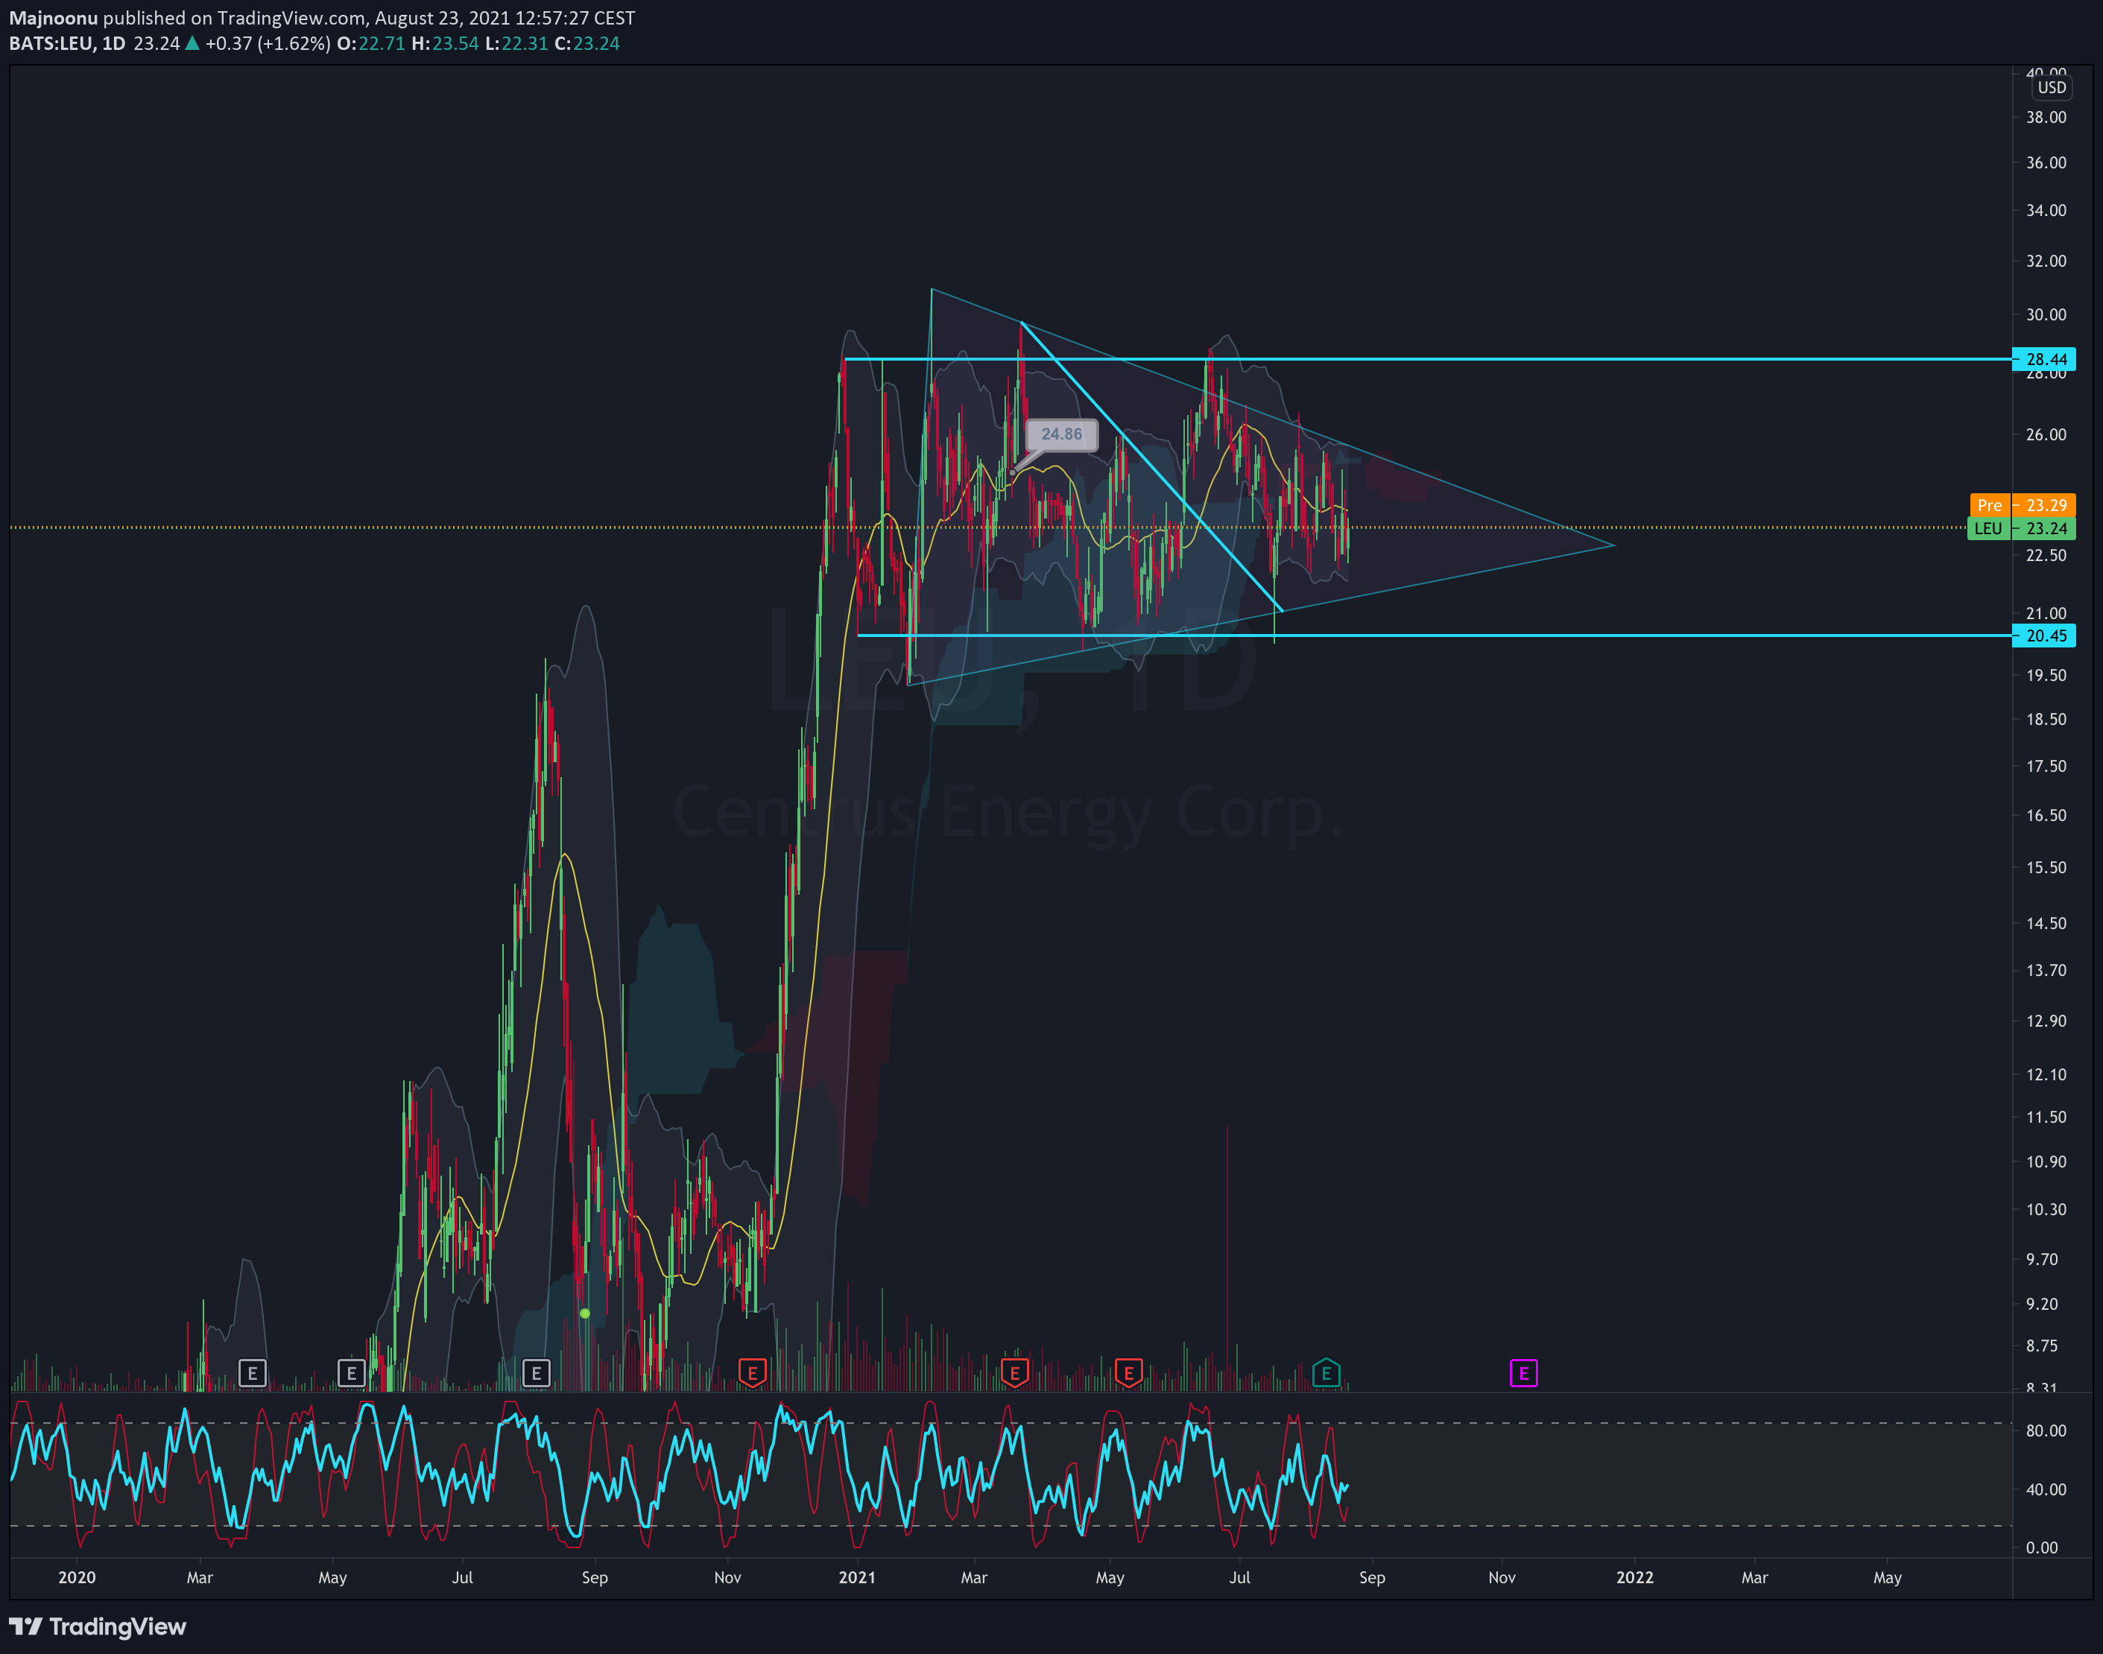This screenshot has height=1654, width=2103.
Task: Select the 20.45 price label on the scale
Action: click(x=2044, y=636)
